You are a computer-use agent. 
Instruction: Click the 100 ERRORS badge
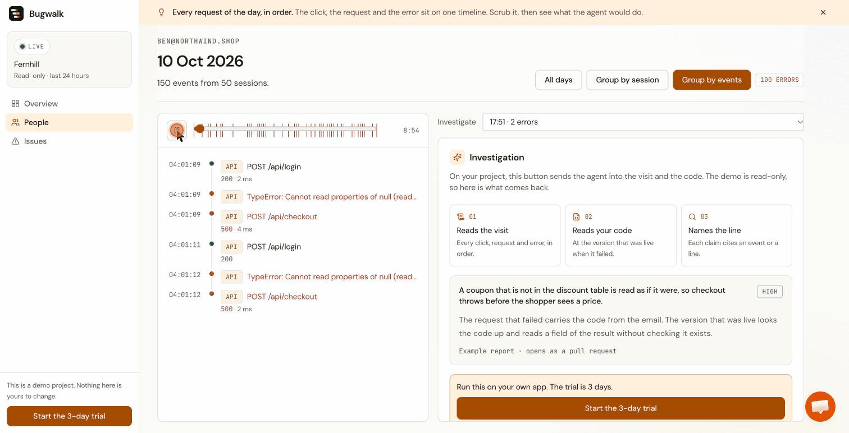point(779,80)
